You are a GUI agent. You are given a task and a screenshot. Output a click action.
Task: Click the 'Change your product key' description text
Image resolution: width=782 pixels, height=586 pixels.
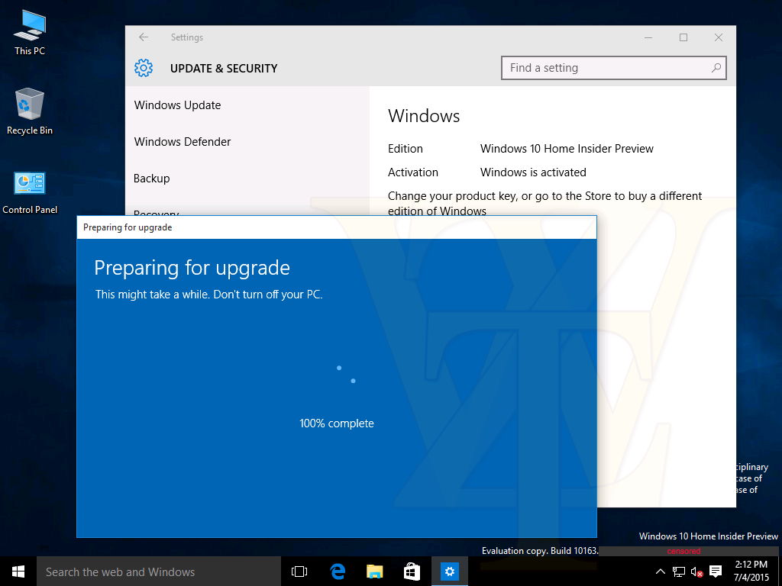tap(544, 203)
